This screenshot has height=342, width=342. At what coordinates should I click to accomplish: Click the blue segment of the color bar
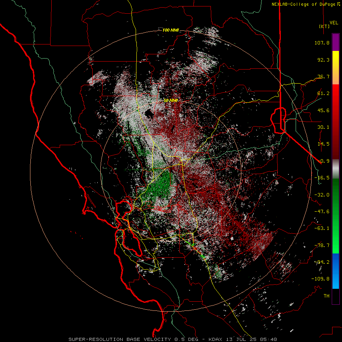(336, 271)
